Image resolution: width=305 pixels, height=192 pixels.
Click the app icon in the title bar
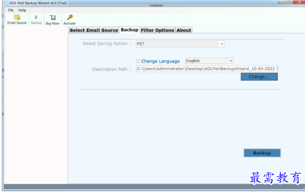(x=6, y=3)
